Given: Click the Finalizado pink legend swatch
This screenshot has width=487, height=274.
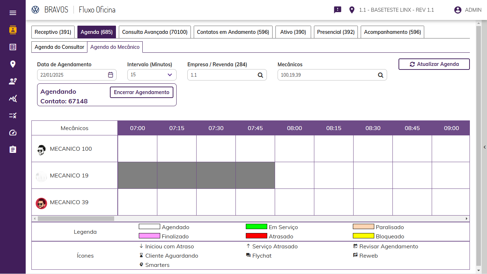Looking at the screenshot, I should (149, 236).
